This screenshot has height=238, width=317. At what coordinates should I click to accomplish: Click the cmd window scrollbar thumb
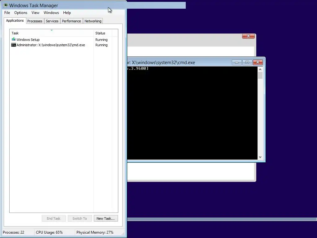click(x=260, y=76)
